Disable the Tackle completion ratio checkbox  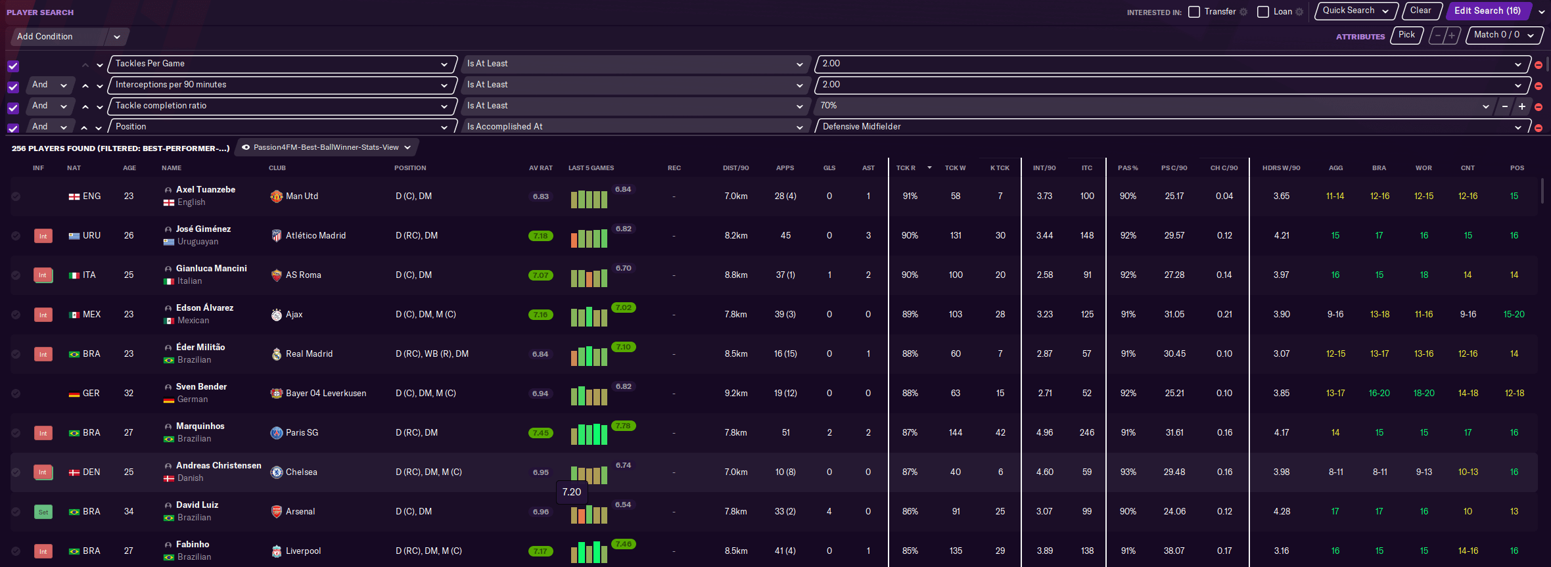click(x=13, y=108)
